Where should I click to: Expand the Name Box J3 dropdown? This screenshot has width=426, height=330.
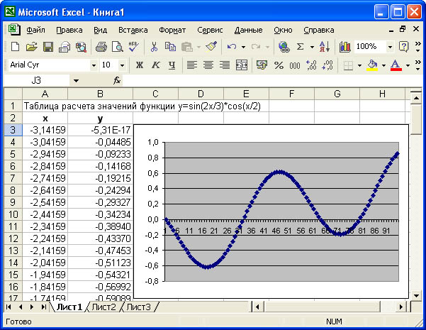[x=76, y=81]
